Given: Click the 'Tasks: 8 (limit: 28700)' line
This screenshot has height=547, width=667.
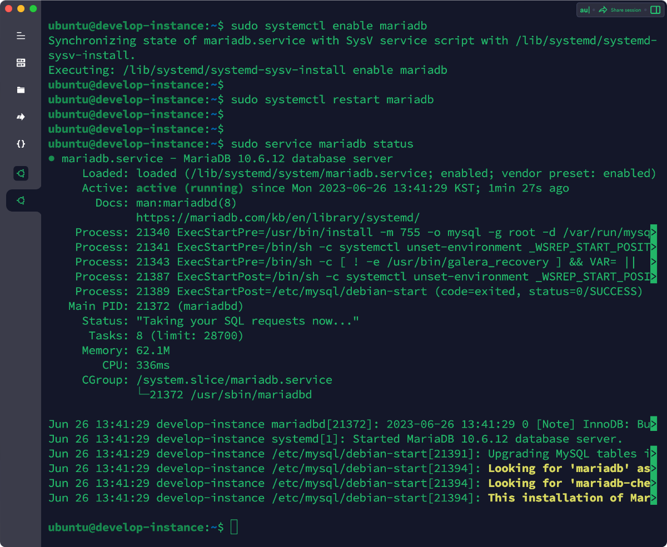Looking at the screenshot, I should [x=166, y=335].
